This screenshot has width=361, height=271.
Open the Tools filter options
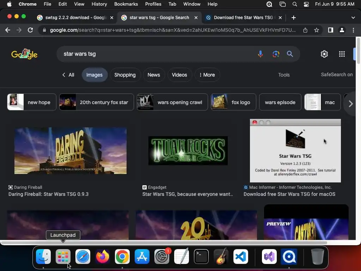[284, 75]
